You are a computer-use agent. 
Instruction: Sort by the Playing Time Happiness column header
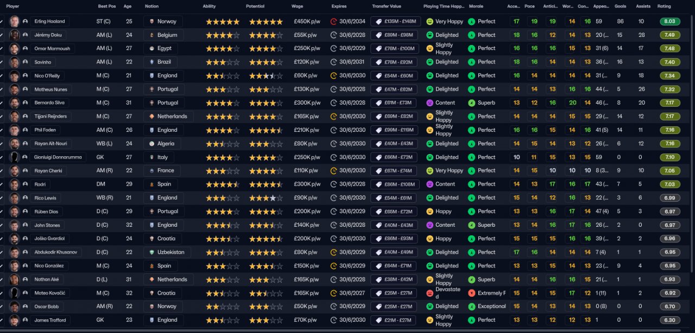[x=444, y=7]
